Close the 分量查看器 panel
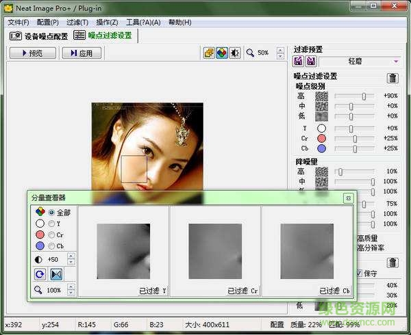 tap(348, 198)
